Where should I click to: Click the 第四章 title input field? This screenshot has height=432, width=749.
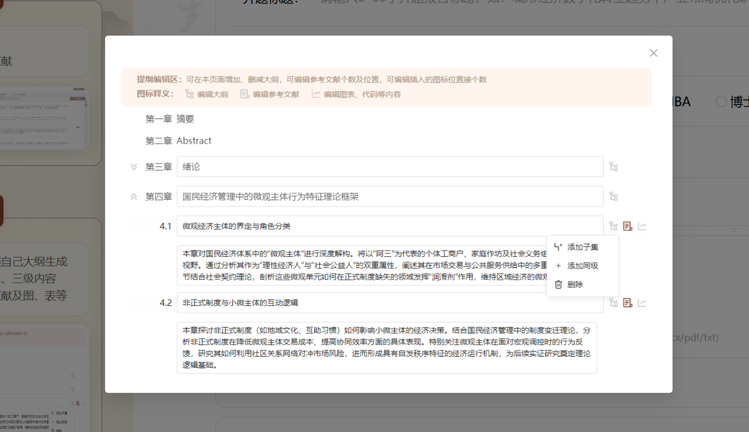pos(390,196)
